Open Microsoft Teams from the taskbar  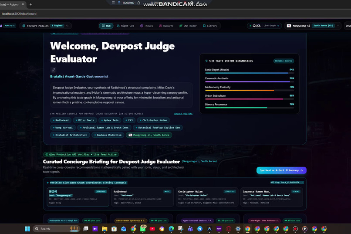point(190,229)
